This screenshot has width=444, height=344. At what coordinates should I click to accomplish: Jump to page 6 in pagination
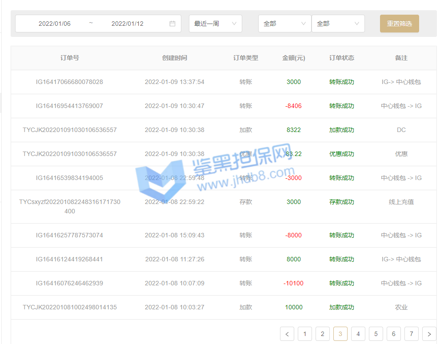(x=394, y=334)
